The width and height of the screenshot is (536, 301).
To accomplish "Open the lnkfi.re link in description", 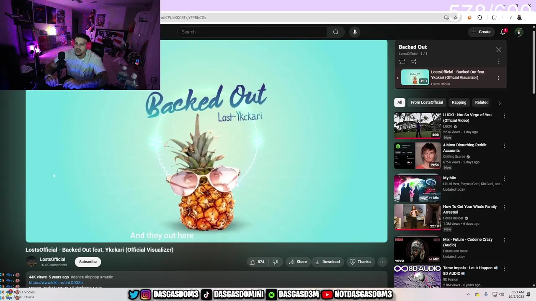I will point(56,283).
